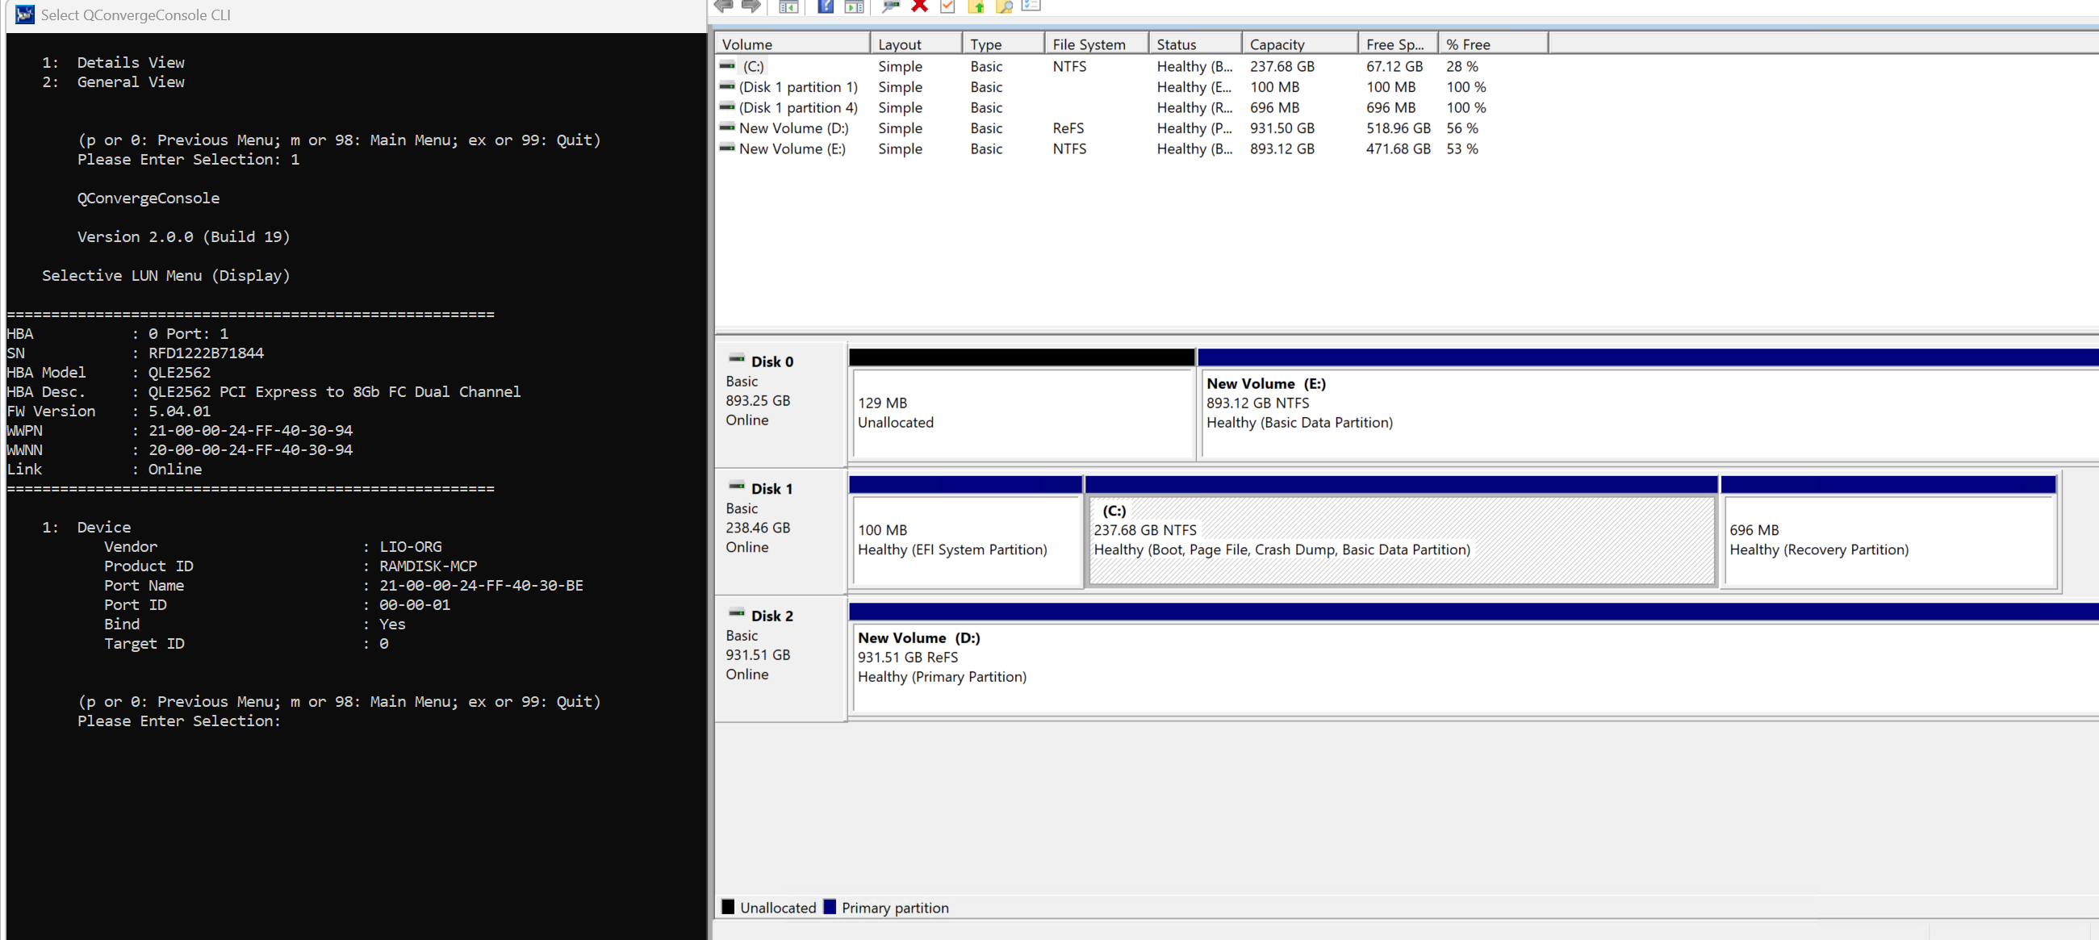This screenshot has width=2099, height=940.
Task: Sort by the Capacity column header
Action: 1299,44
